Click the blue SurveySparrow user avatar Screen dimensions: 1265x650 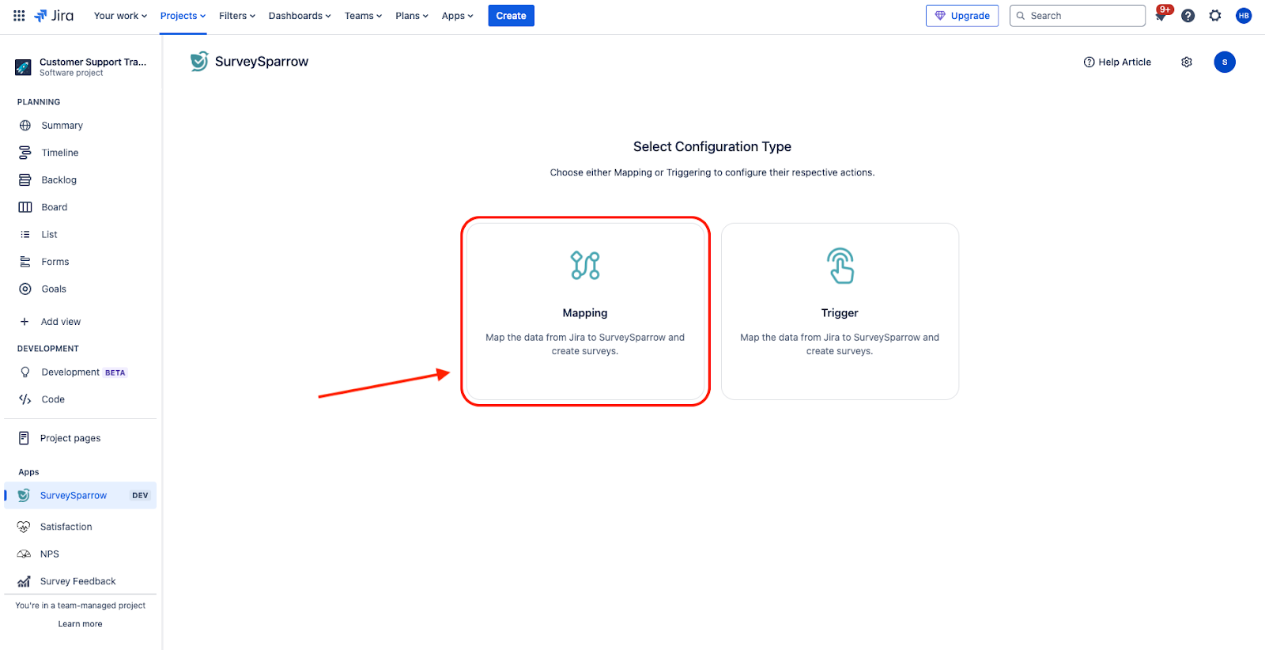[x=1224, y=62]
